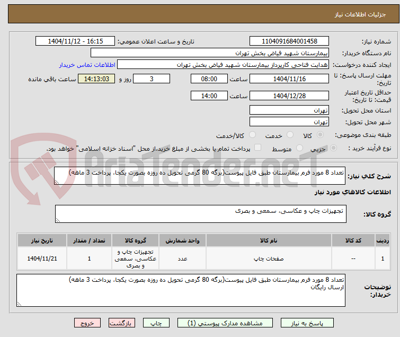Click the توضیحات خریدار textarea
Screen dimensions: 400x337
pos(181,290)
